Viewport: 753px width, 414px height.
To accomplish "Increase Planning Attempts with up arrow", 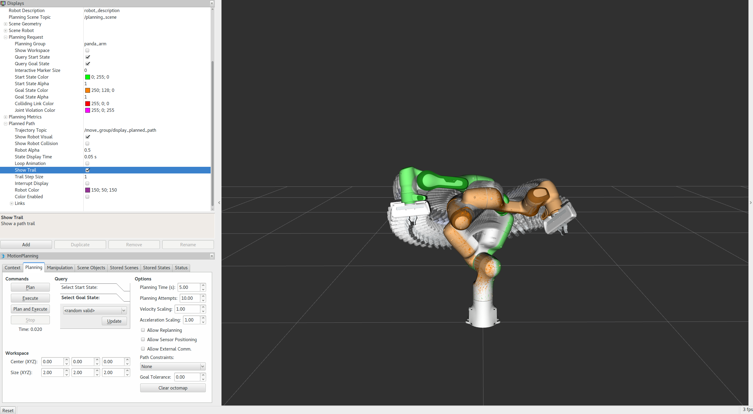I will coord(203,296).
